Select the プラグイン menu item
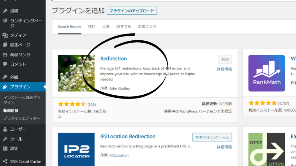The height and width of the screenshot is (166, 296). (x=23, y=86)
